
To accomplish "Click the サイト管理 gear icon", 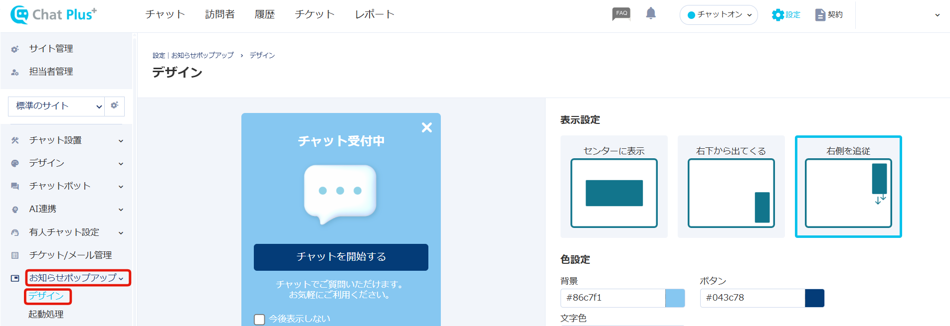I will pos(15,49).
